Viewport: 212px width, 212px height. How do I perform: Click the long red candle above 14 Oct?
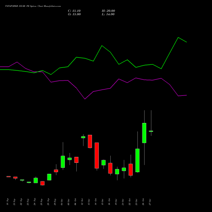tap(97, 156)
